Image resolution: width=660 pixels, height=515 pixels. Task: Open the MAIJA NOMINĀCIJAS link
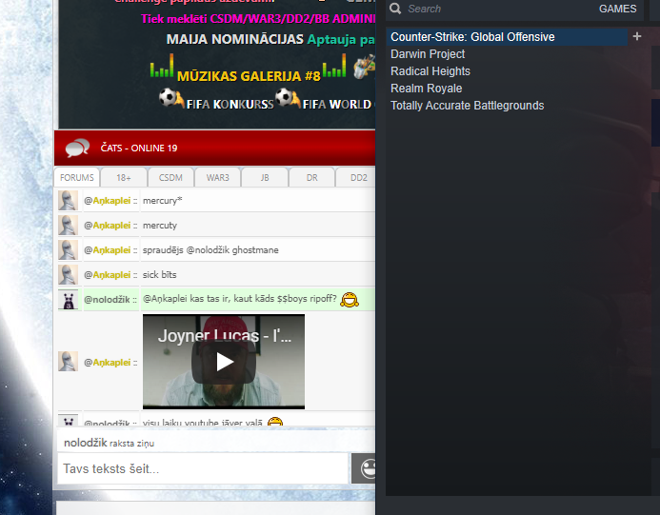pos(235,39)
